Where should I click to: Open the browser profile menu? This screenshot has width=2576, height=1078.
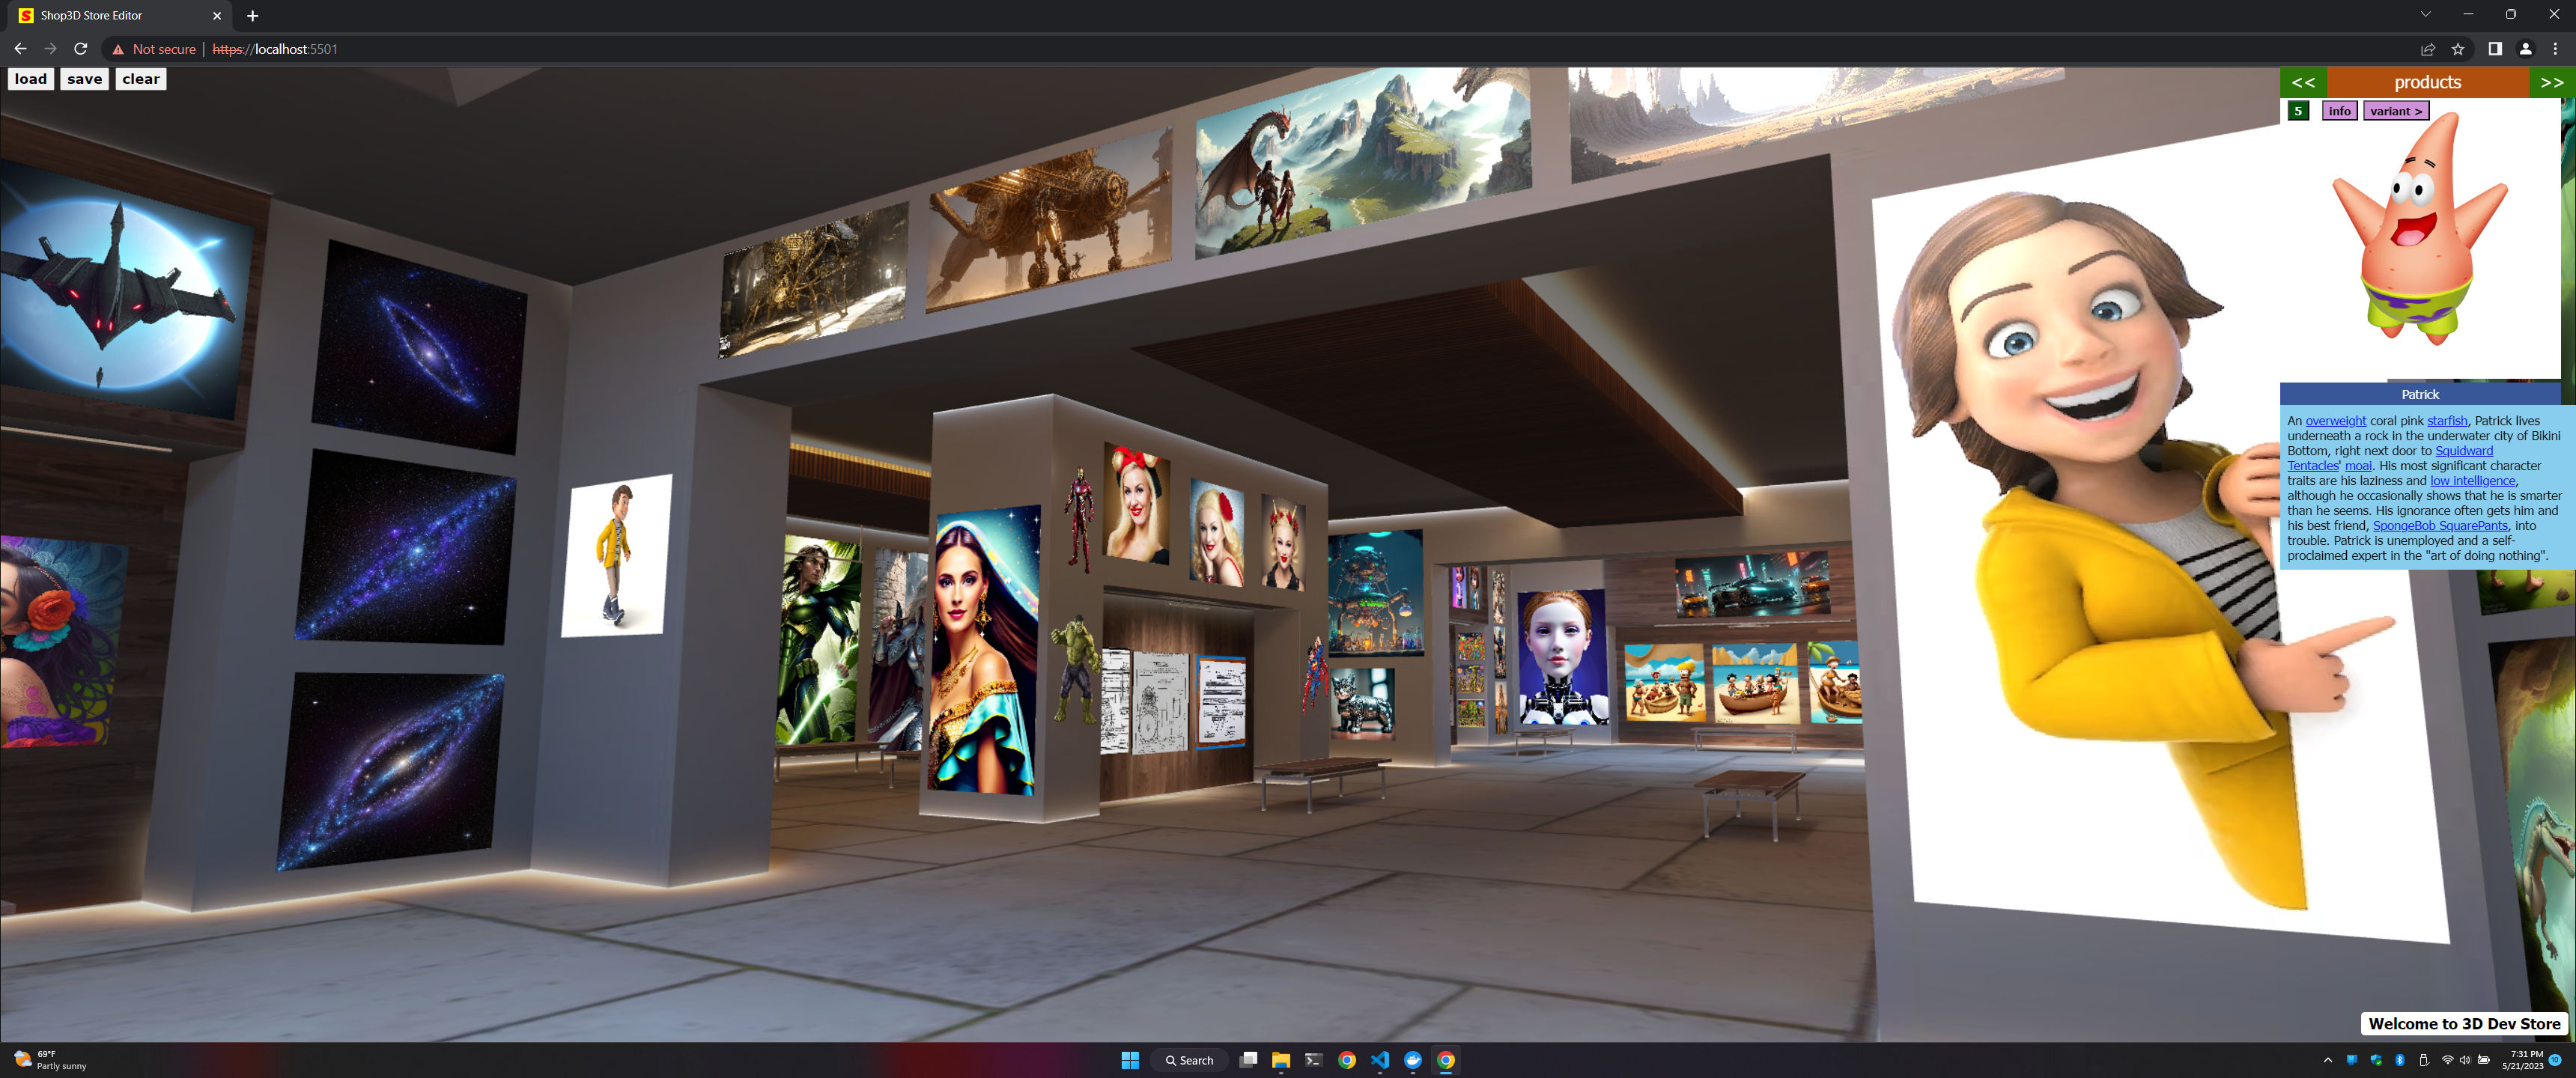(2525, 49)
